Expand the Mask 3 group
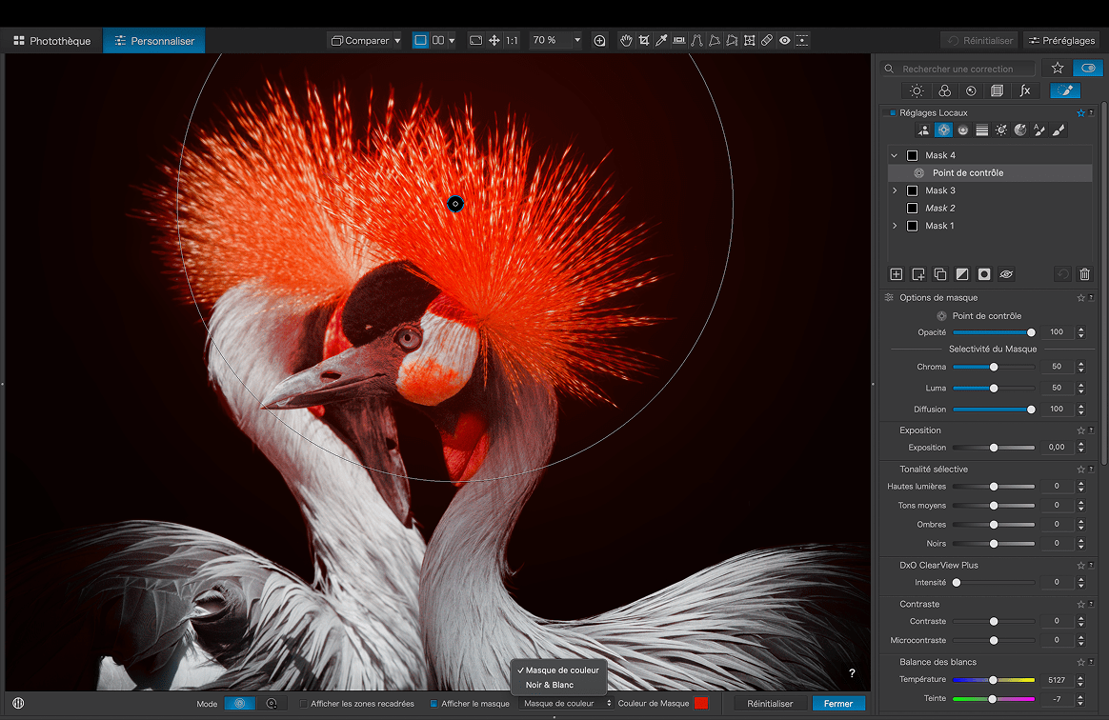 coord(894,190)
